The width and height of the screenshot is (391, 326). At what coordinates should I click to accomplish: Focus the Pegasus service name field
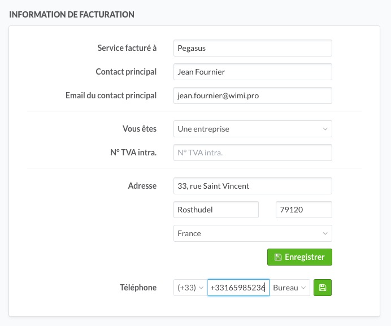252,48
